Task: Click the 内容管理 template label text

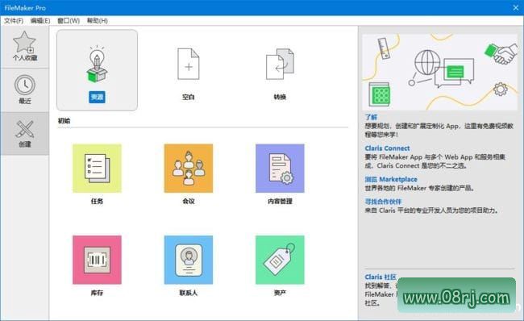Action: click(x=280, y=202)
